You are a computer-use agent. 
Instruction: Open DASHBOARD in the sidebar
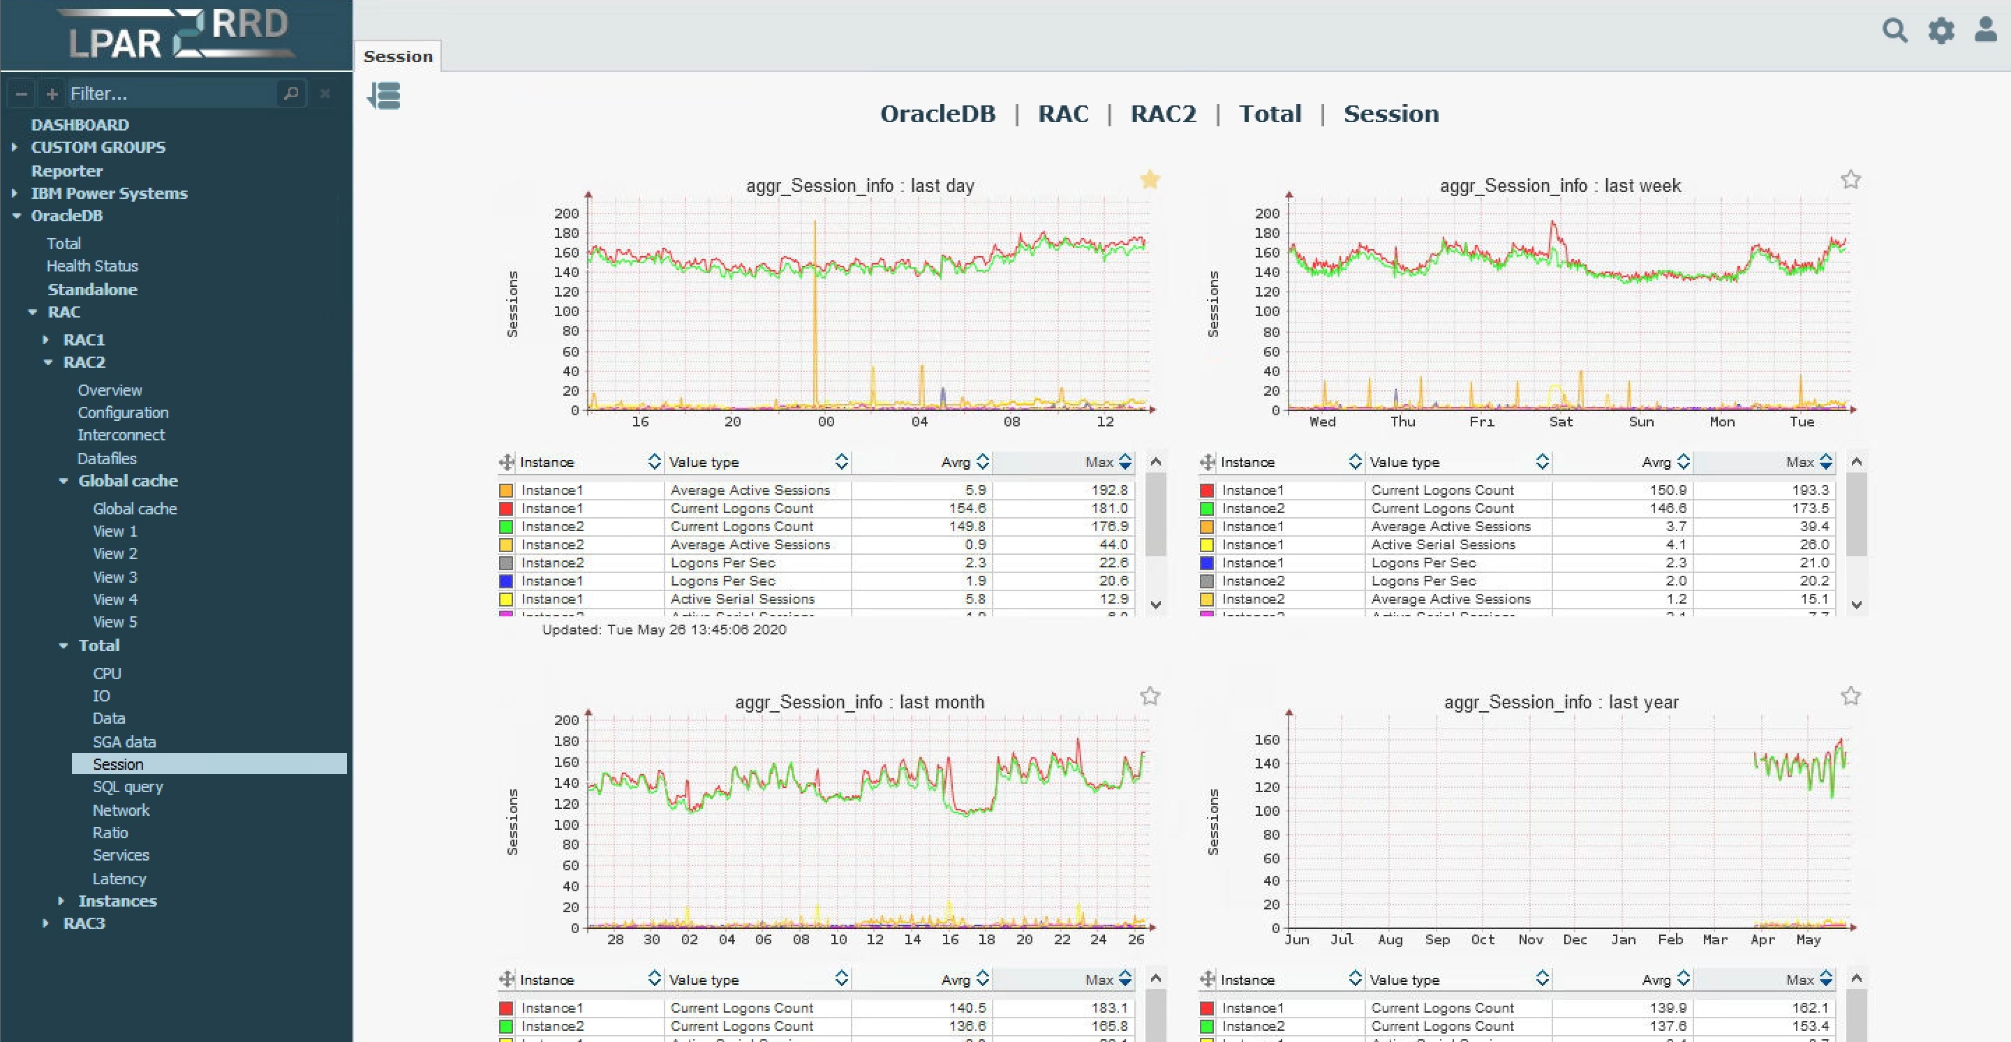[80, 125]
